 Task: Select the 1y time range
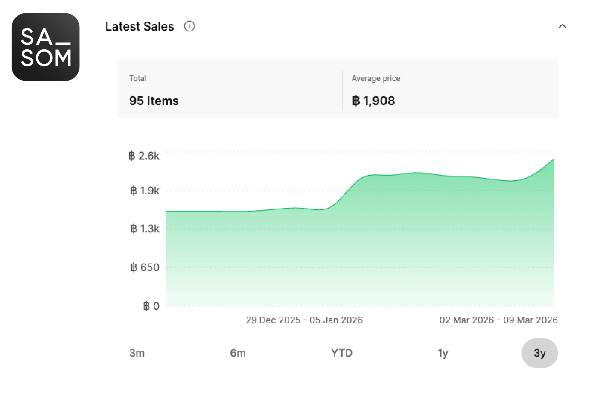point(443,353)
